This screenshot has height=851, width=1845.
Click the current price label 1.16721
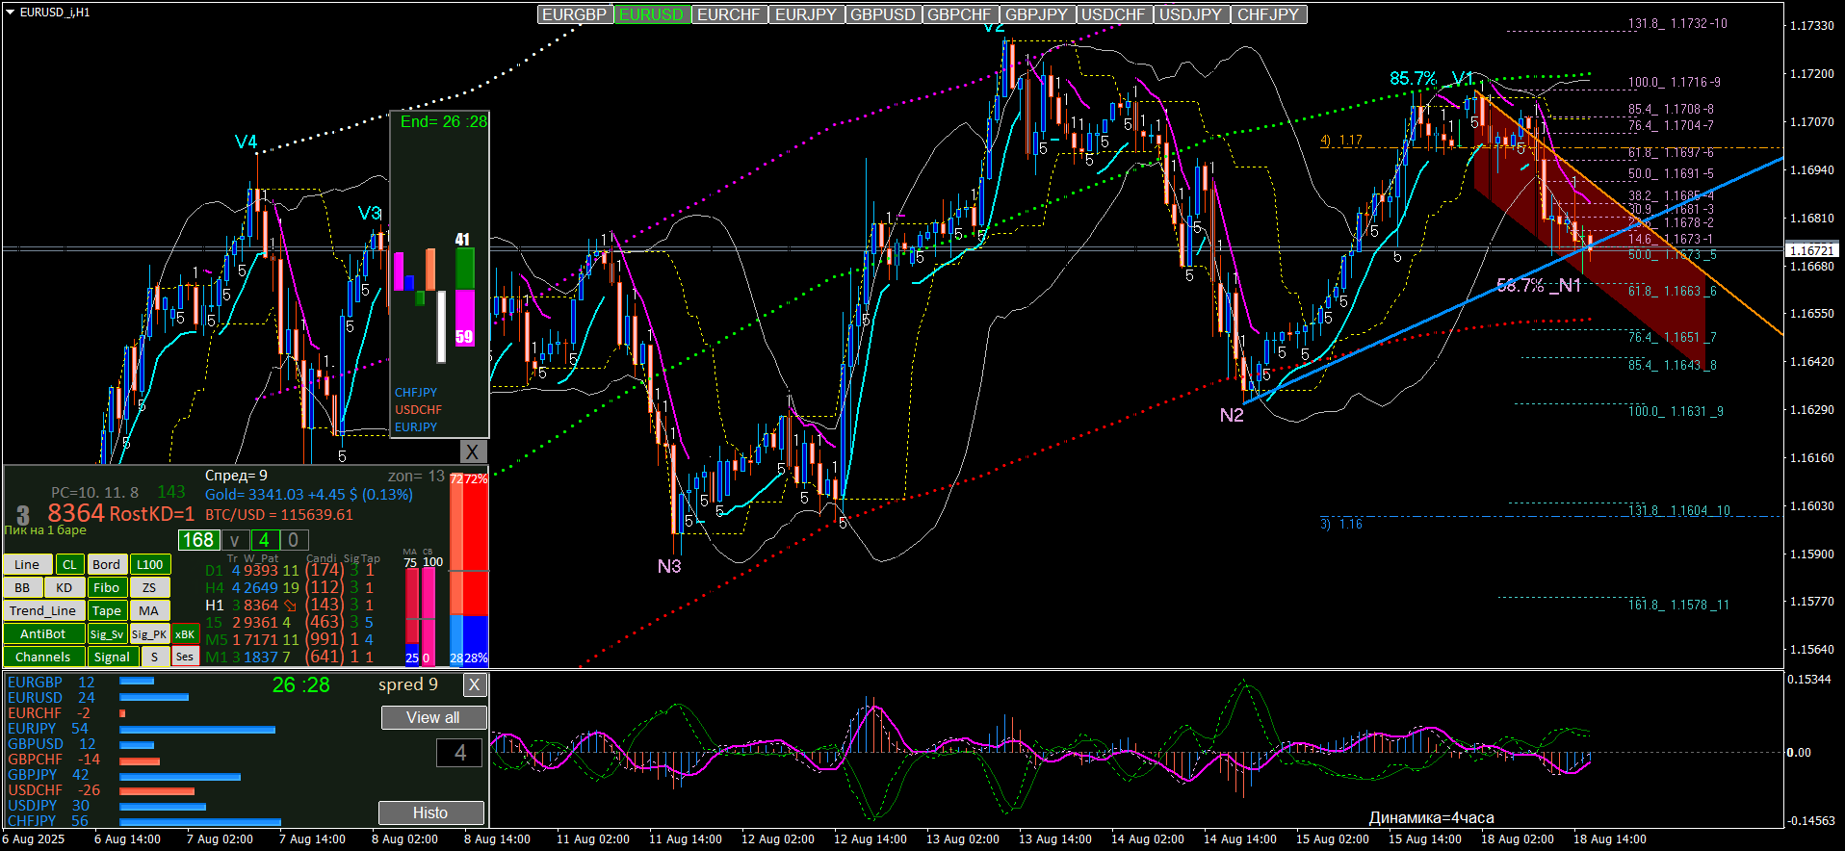[x=1811, y=250]
